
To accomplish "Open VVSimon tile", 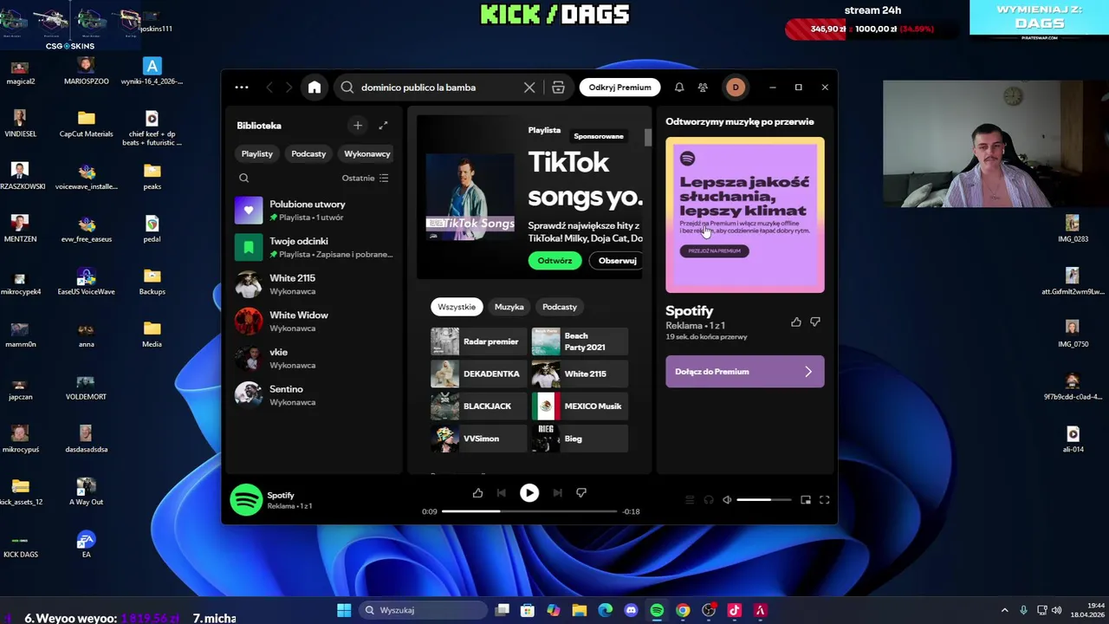I will coord(477,439).
